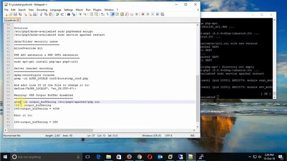The height and width of the screenshot is (161, 287).
Task: Click the Stop Recording macro icon
Action: (148, 14)
